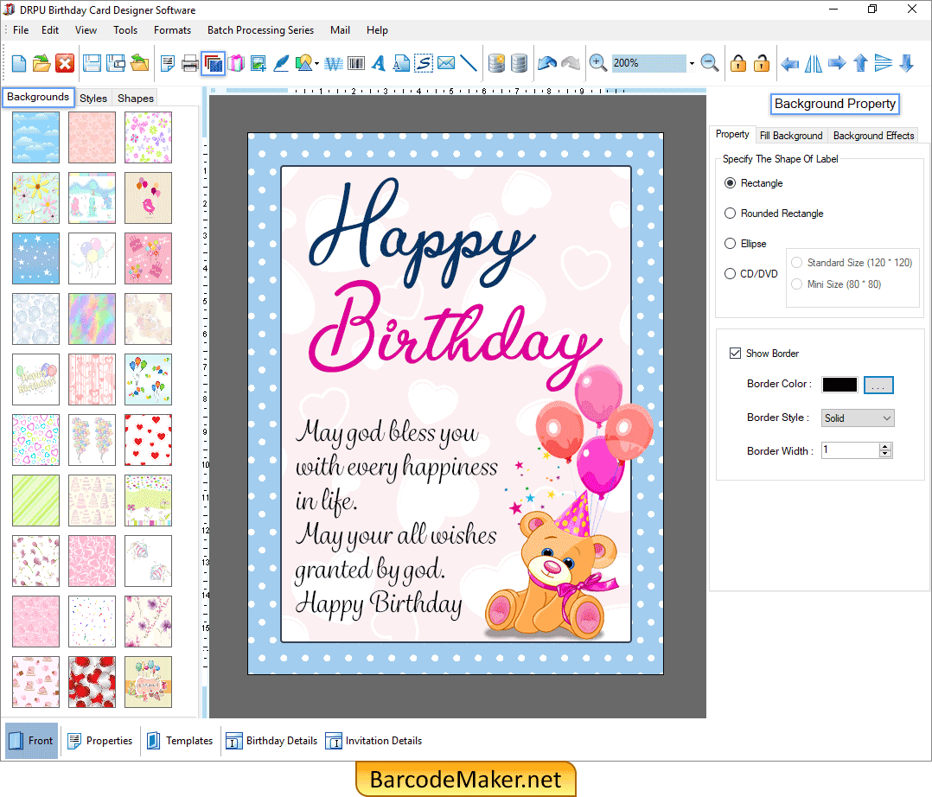
Task: Click the black Border Color swatch
Action: pos(839,386)
